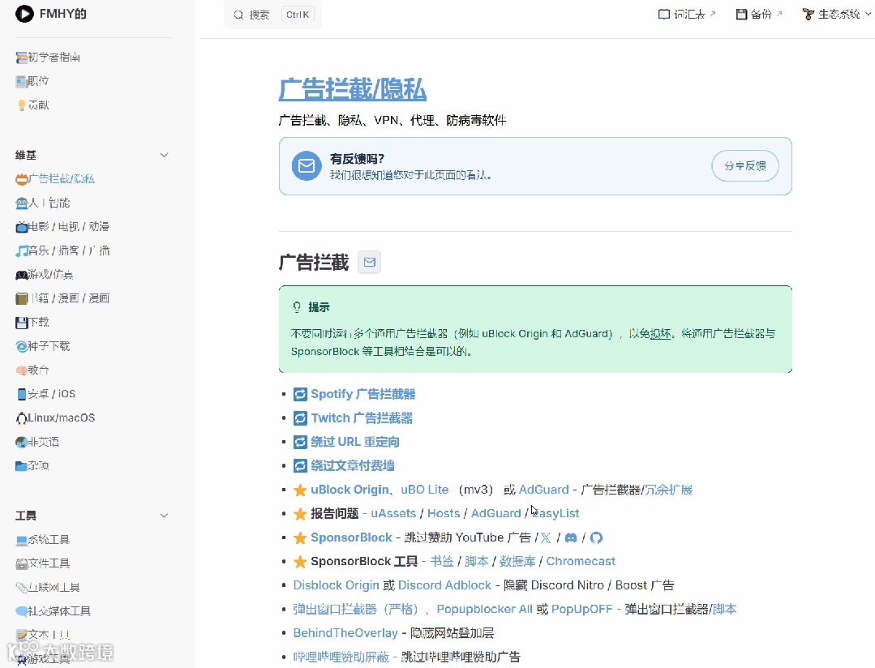Image resolution: width=875 pixels, height=668 pixels.
Task: Click the lightbulb icon for 贡献
Action: coord(21,105)
